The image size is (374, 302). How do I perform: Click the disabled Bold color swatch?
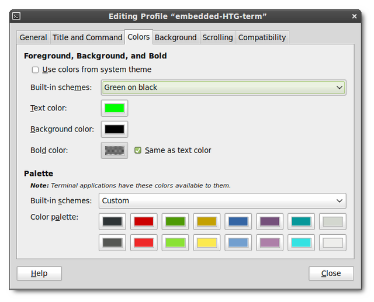coord(114,150)
